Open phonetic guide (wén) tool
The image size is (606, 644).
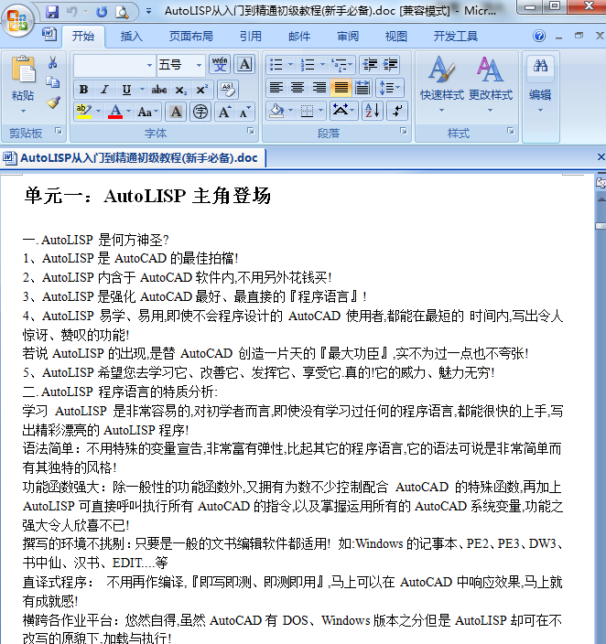(x=220, y=64)
